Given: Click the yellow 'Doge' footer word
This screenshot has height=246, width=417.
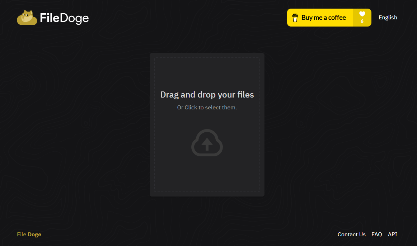Looking at the screenshot, I should tap(34, 235).
